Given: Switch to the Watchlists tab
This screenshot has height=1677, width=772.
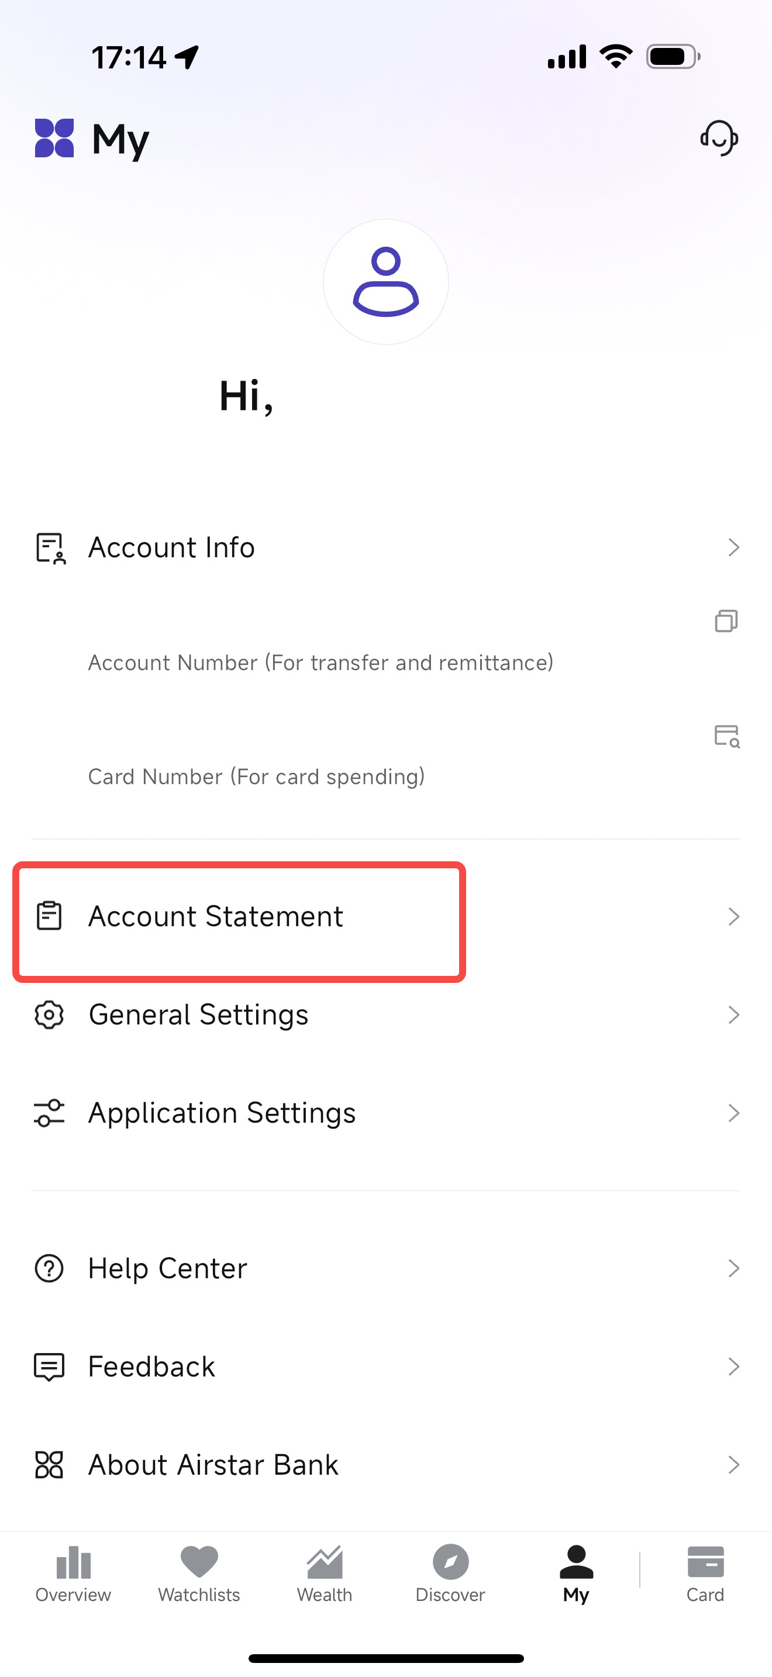Looking at the screenshot, I should tap(199, 1574).
